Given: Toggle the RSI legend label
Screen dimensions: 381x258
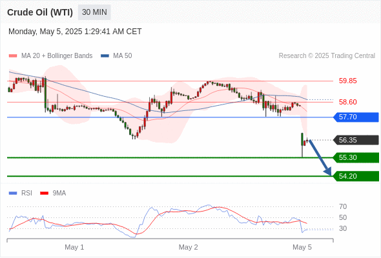Looking at the screenshot, I should click(x=26, y=193).
